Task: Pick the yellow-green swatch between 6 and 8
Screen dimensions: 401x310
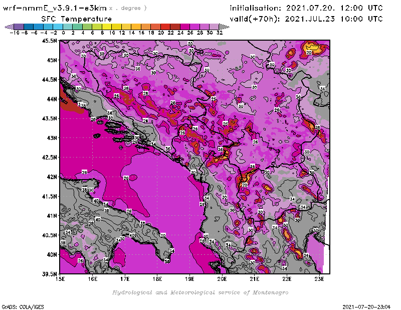Action: click(x=97, y=27)
